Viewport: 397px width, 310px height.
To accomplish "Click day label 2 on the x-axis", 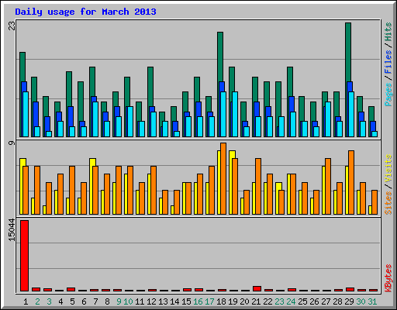I will point(37,301).
